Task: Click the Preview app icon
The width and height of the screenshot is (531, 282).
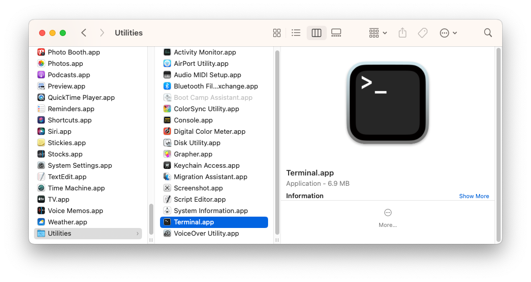Action: [x=41, y=86]
